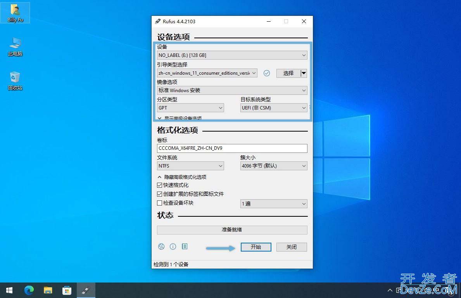Close the Rufus window
The width and height of the screenshot is (461, 298).
304,21
